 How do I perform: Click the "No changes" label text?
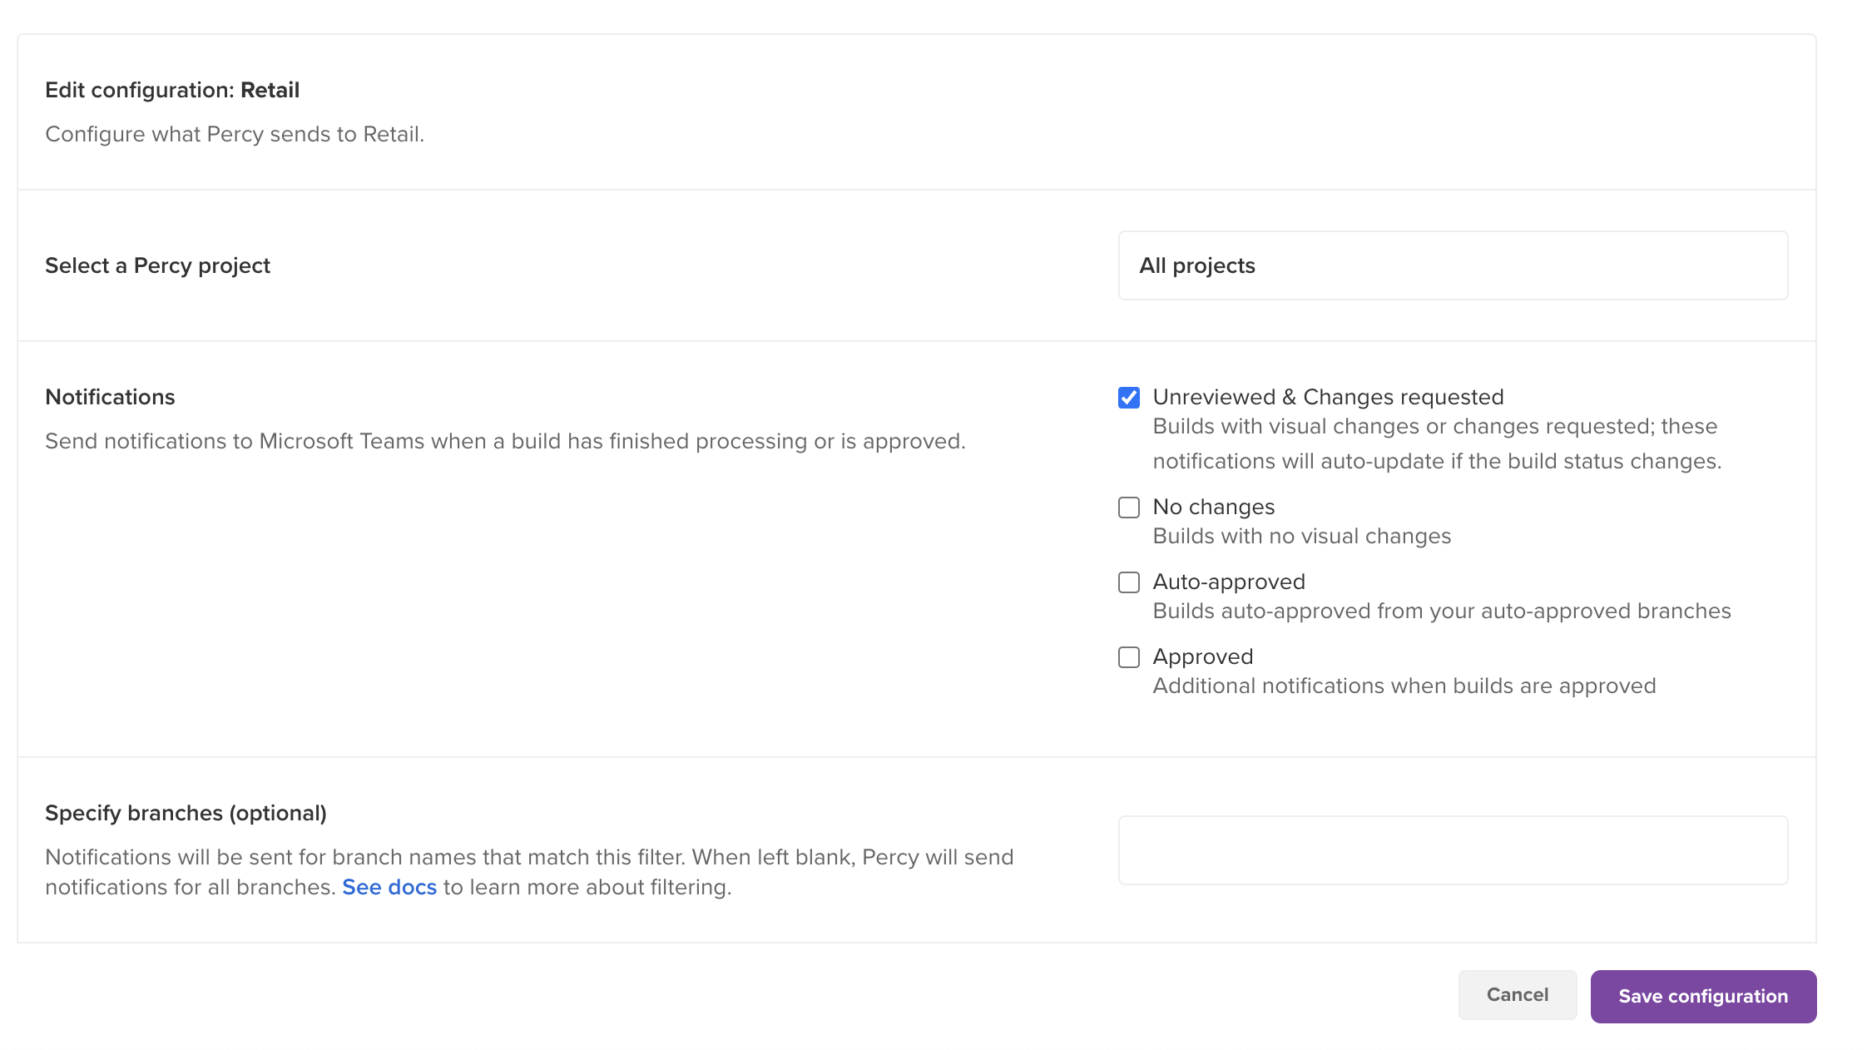tap(1213, 507)
